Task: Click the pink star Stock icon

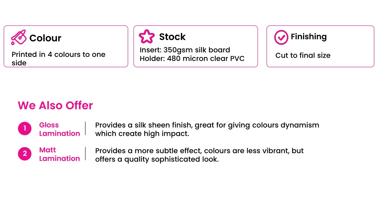Action: (147, 37)
